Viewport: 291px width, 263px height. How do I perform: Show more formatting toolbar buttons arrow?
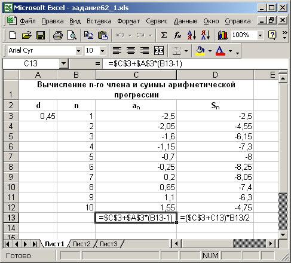point(237,53)
